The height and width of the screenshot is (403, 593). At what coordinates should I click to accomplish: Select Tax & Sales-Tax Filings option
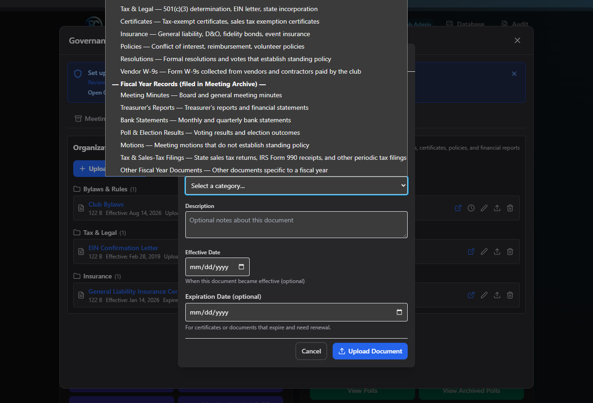(257, 158)
